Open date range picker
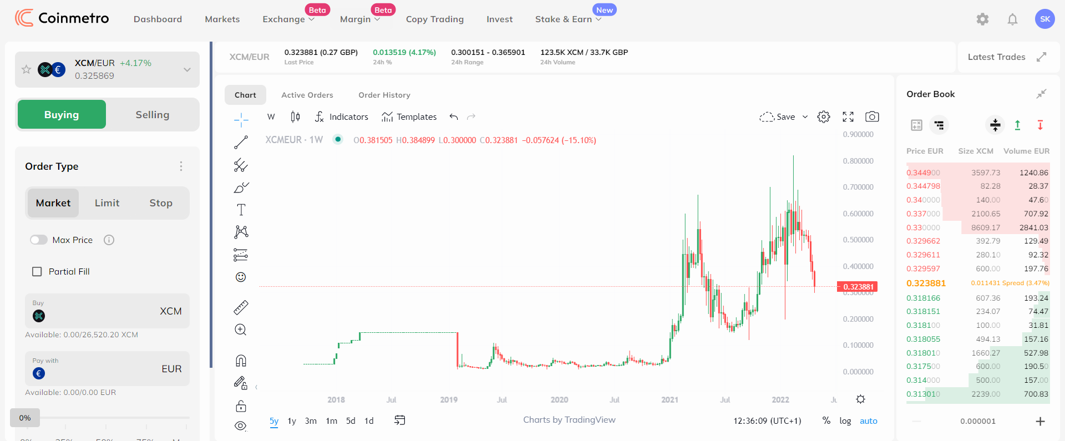Viewport: 1065px width, 441px height. point(399,420)
